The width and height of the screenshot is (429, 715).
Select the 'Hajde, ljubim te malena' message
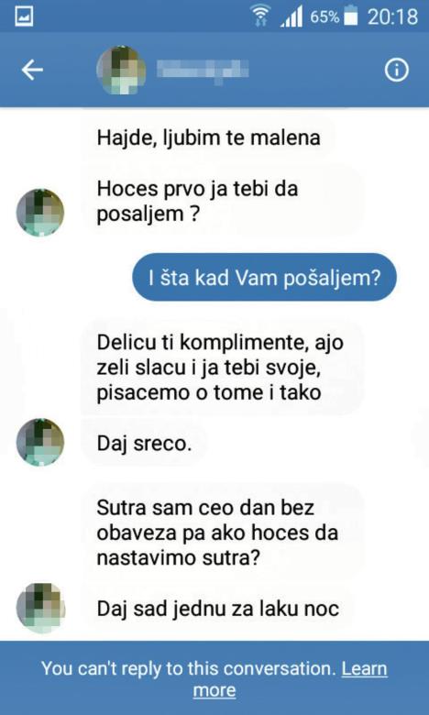pyautogui.click(x=208, y=137)
